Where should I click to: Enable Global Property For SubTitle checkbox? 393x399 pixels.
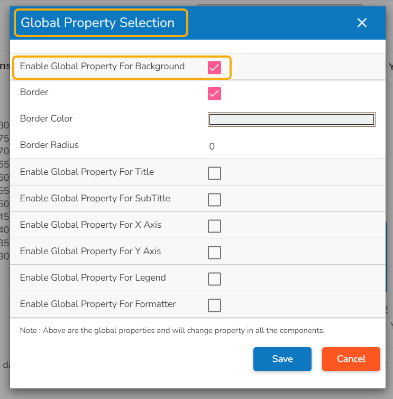214,200
